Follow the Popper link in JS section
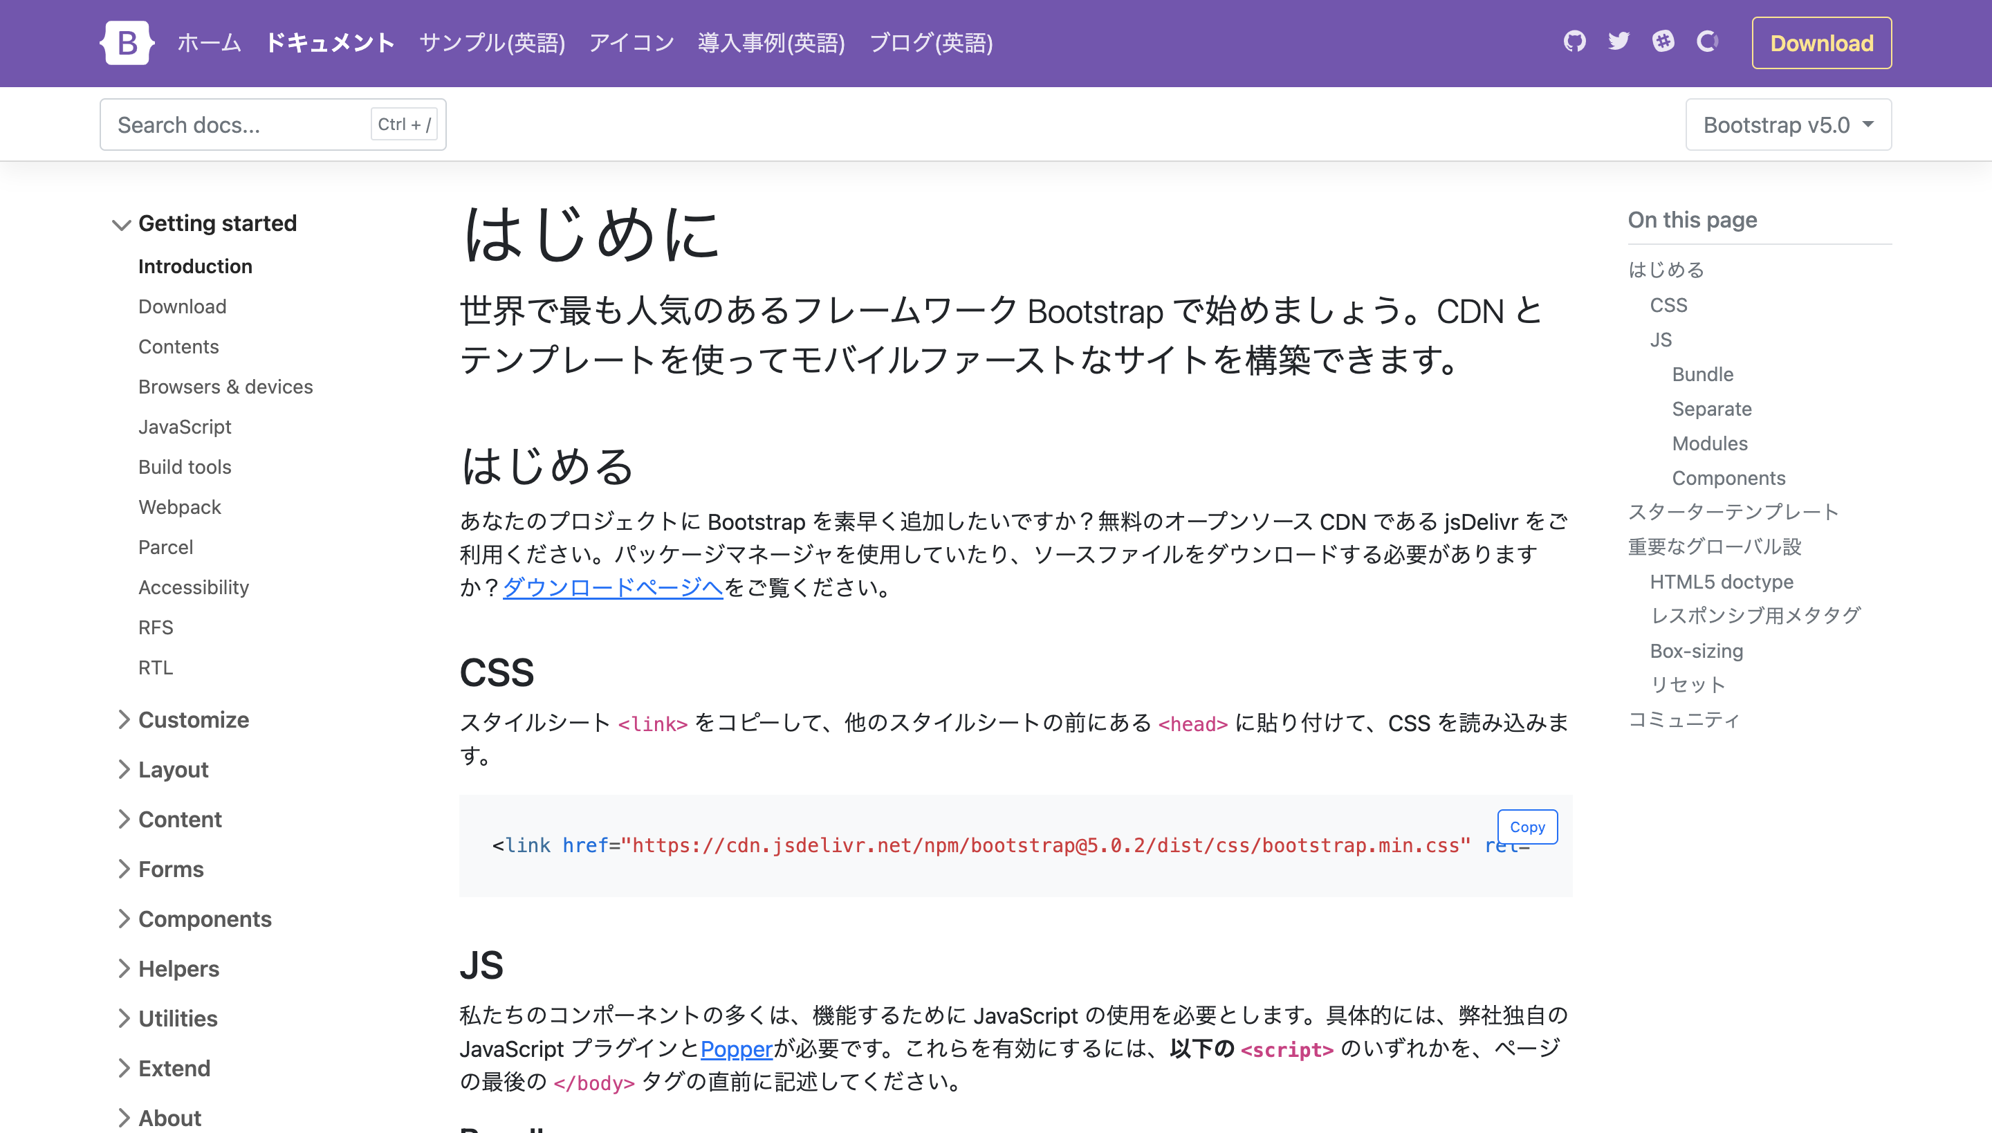Viewport: 1992px width, 1133px height. (737, 1049)
